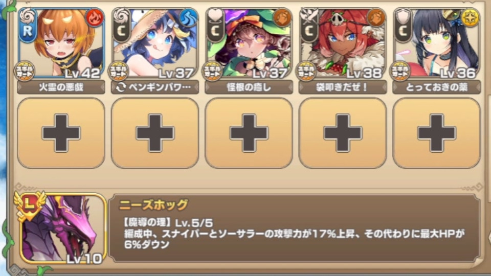The image size is (491, 276).
Task: Select the straw-hat Lv 37 character card
Action: tap(155, 43)
